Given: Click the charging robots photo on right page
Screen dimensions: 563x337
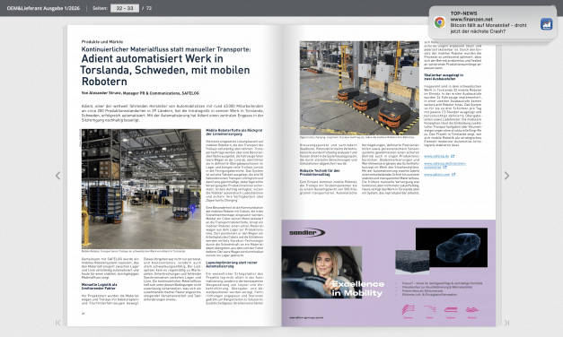Looking at the screenshot, I should pyautogui.click(x=359, y=88).
